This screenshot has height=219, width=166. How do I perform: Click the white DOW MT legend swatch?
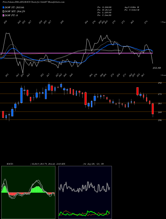(4, 12)
